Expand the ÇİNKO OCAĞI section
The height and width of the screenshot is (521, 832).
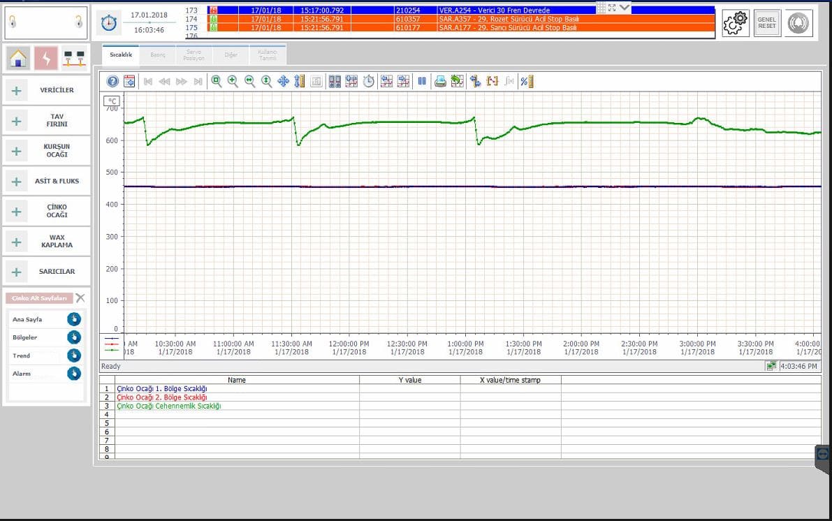tap(46, 211)
